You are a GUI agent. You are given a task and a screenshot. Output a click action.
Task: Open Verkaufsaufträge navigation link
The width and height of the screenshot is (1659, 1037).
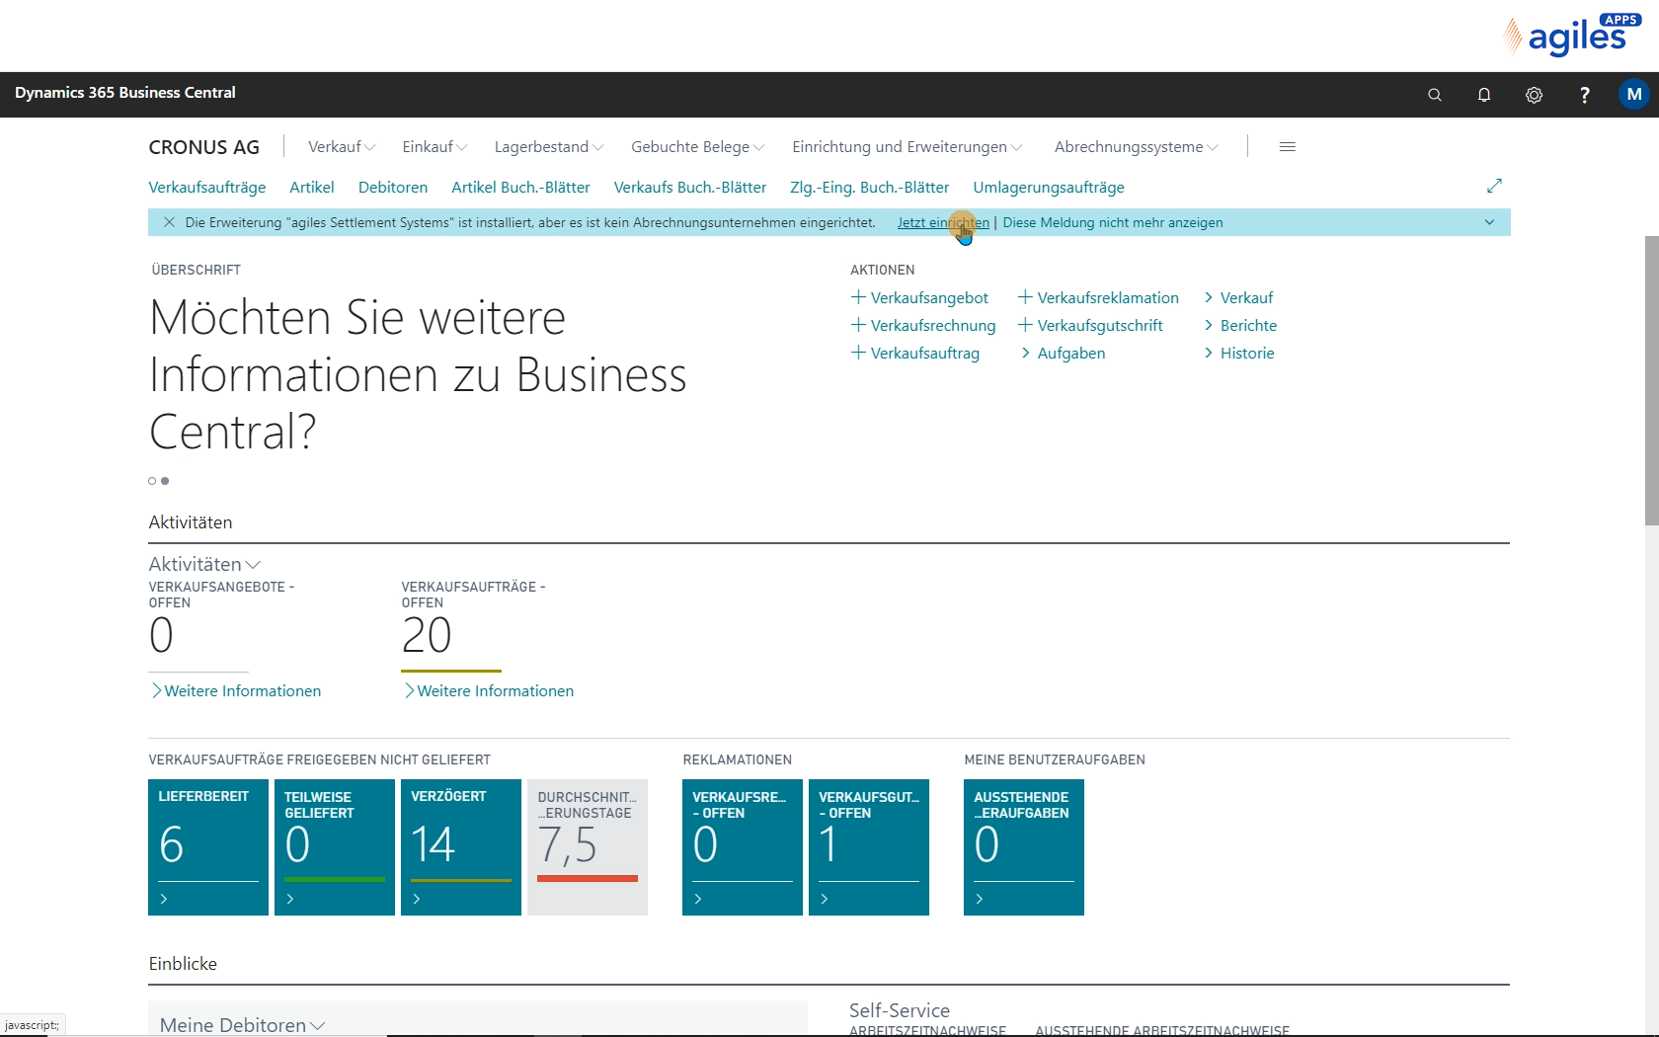pyautogui.click(x=207, y=187)
